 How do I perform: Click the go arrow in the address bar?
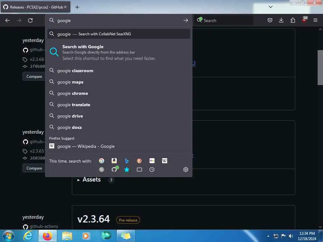(x=185, y=20)
